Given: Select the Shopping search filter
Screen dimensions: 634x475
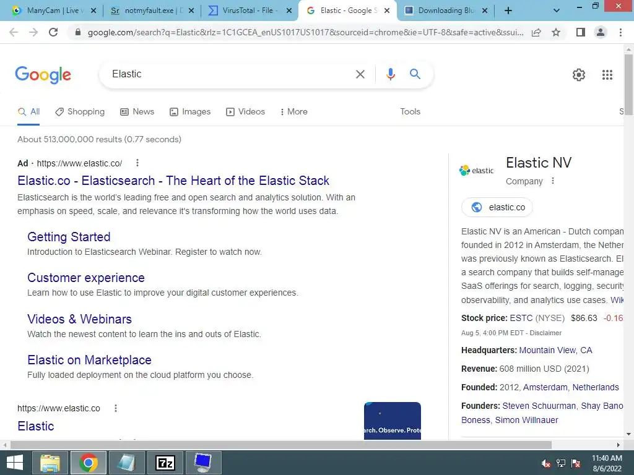Looking at the screenshot, I should click(x=80, y=112).
